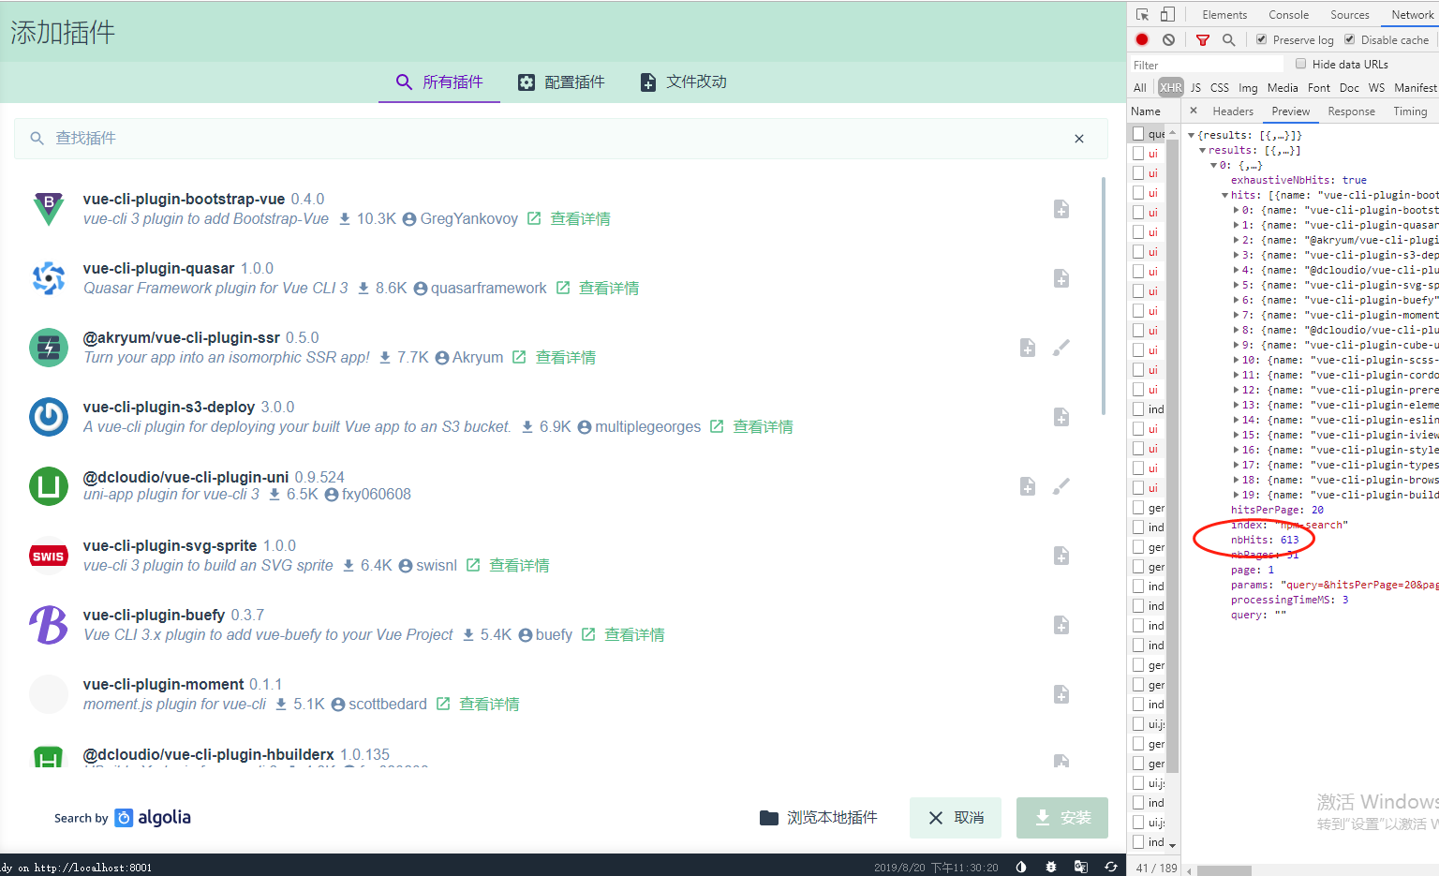Viewport: 1439px width, 876px height.
Task: Uncheck the Disable cache checkbox
Action: tap(1349, 39)
